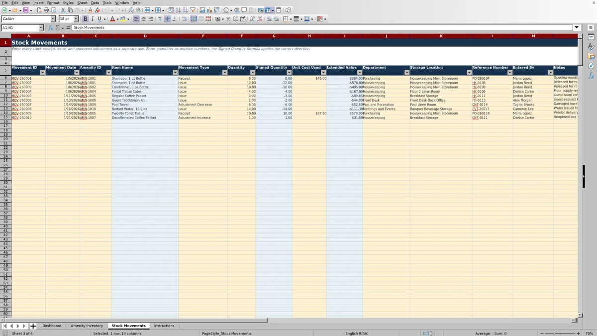Open the Format menu
This screenshot has height=336, width=597.
(53, 2)
